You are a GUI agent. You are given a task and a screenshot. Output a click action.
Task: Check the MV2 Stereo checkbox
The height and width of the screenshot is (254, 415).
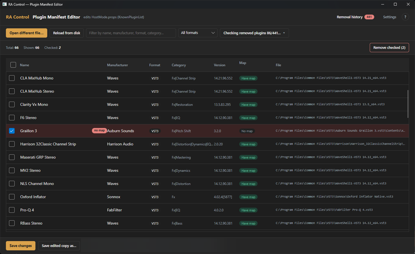(12, 170)
